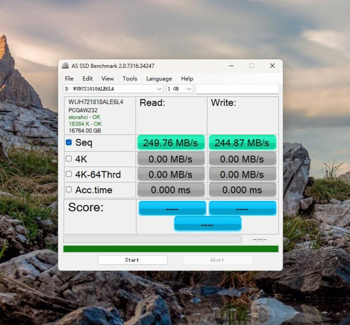
Task: Open the Help menu
Action: (x=187, y=79)
